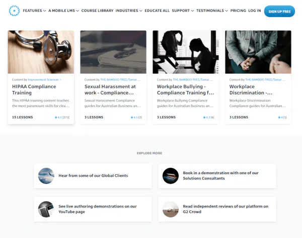Click the Workplace Bullying Compliance guides description
Image resolution: width=302 pixels, height=238 pixels.
[x=185, y=103]
